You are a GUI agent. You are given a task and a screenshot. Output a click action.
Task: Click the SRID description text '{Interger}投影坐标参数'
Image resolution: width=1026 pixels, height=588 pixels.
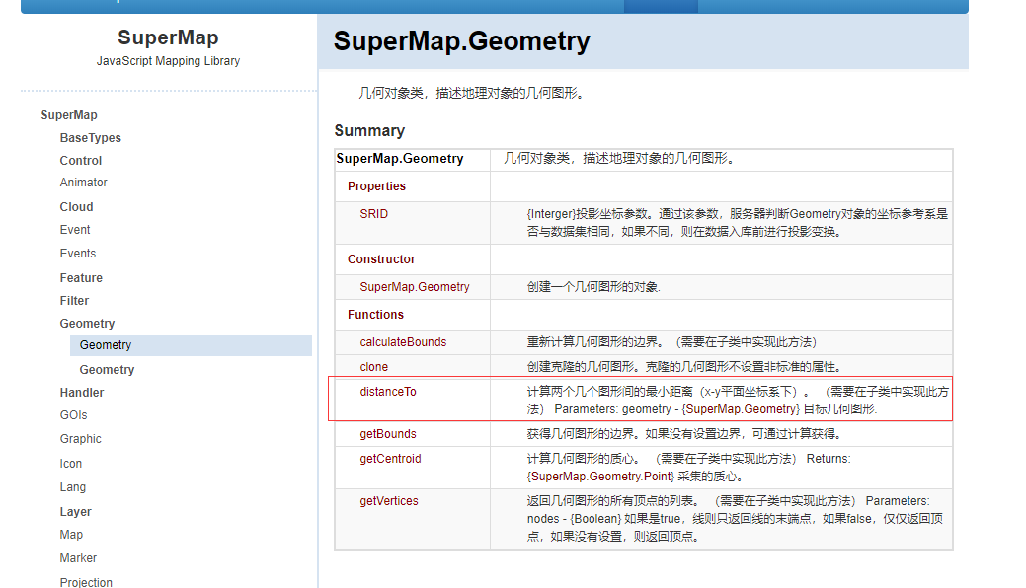589,214
